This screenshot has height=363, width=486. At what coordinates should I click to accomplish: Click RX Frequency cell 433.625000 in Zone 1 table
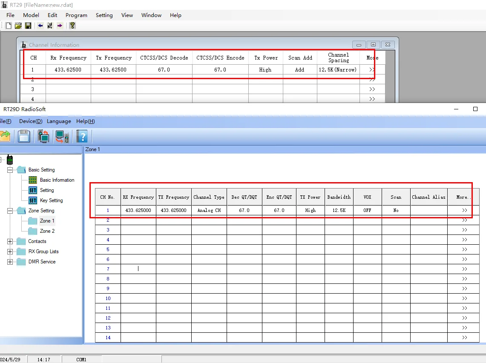click(x=138, y=210)
